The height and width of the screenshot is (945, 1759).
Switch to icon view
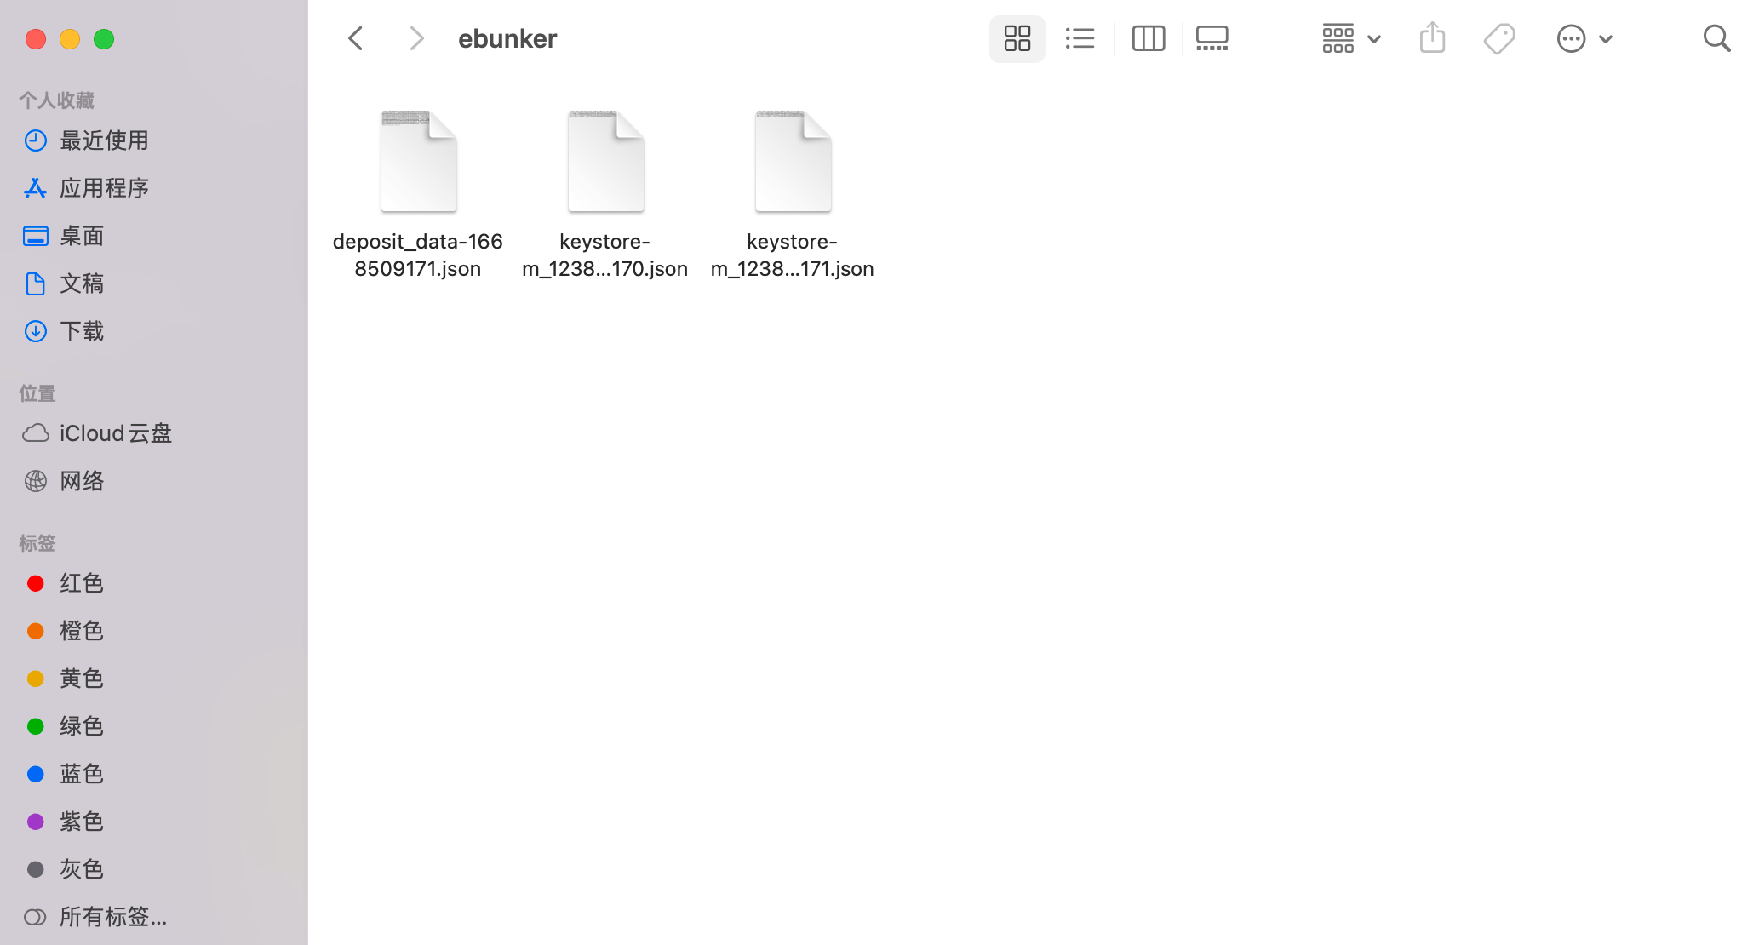(1017, 38)
